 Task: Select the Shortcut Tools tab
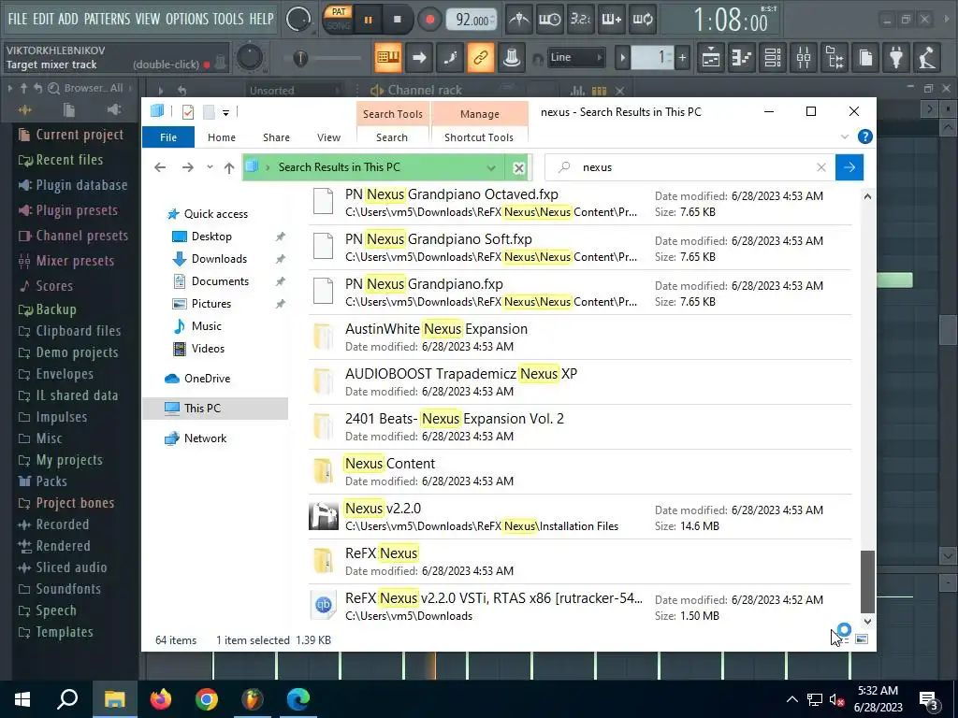pos(479,137)
